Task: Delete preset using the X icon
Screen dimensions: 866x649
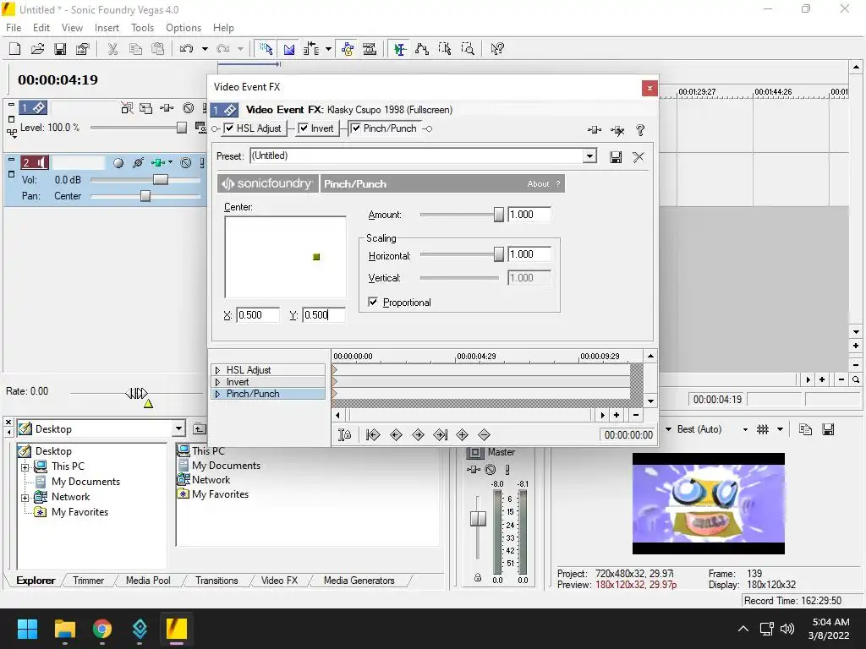Action: point(639,157)
